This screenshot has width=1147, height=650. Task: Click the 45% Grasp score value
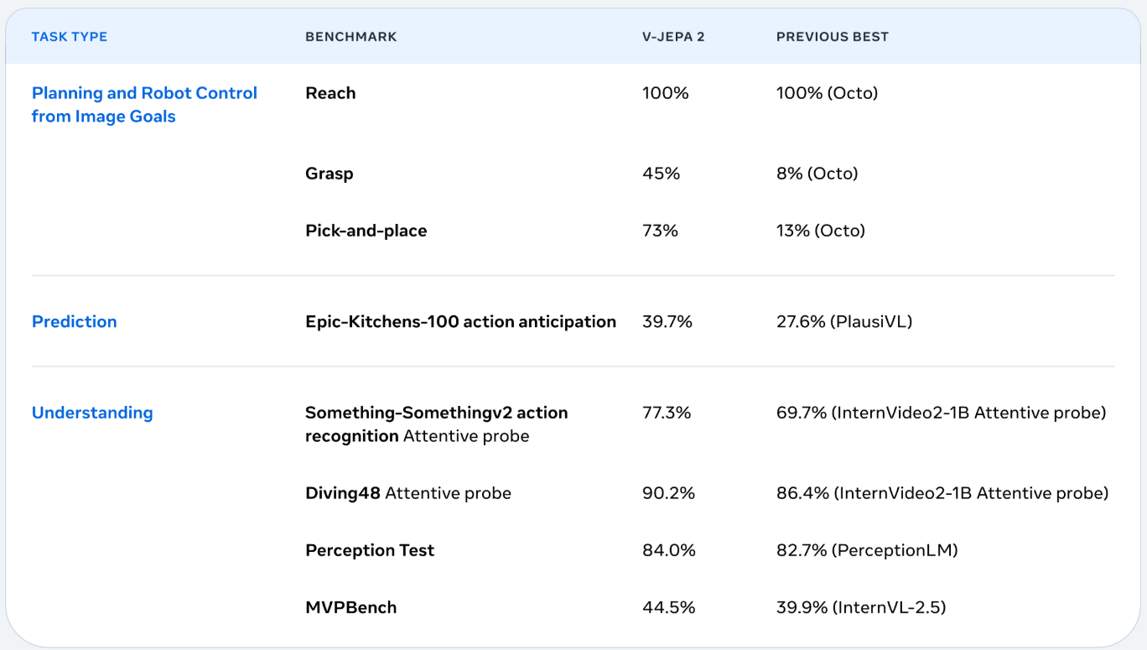[x=661, y=174]
